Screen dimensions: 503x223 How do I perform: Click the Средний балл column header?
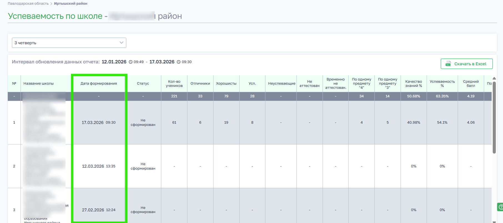pos(471,84)
